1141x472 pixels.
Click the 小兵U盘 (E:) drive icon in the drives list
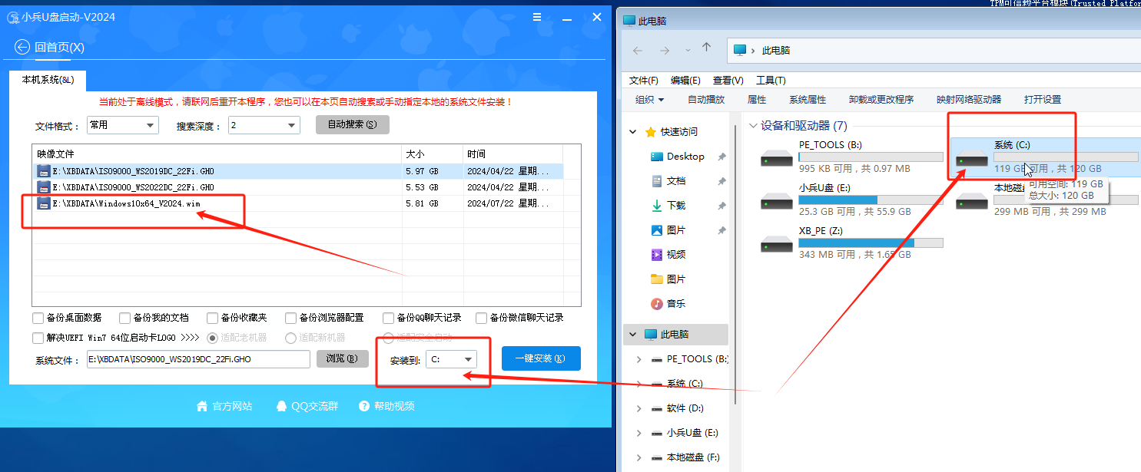(776, 201)
